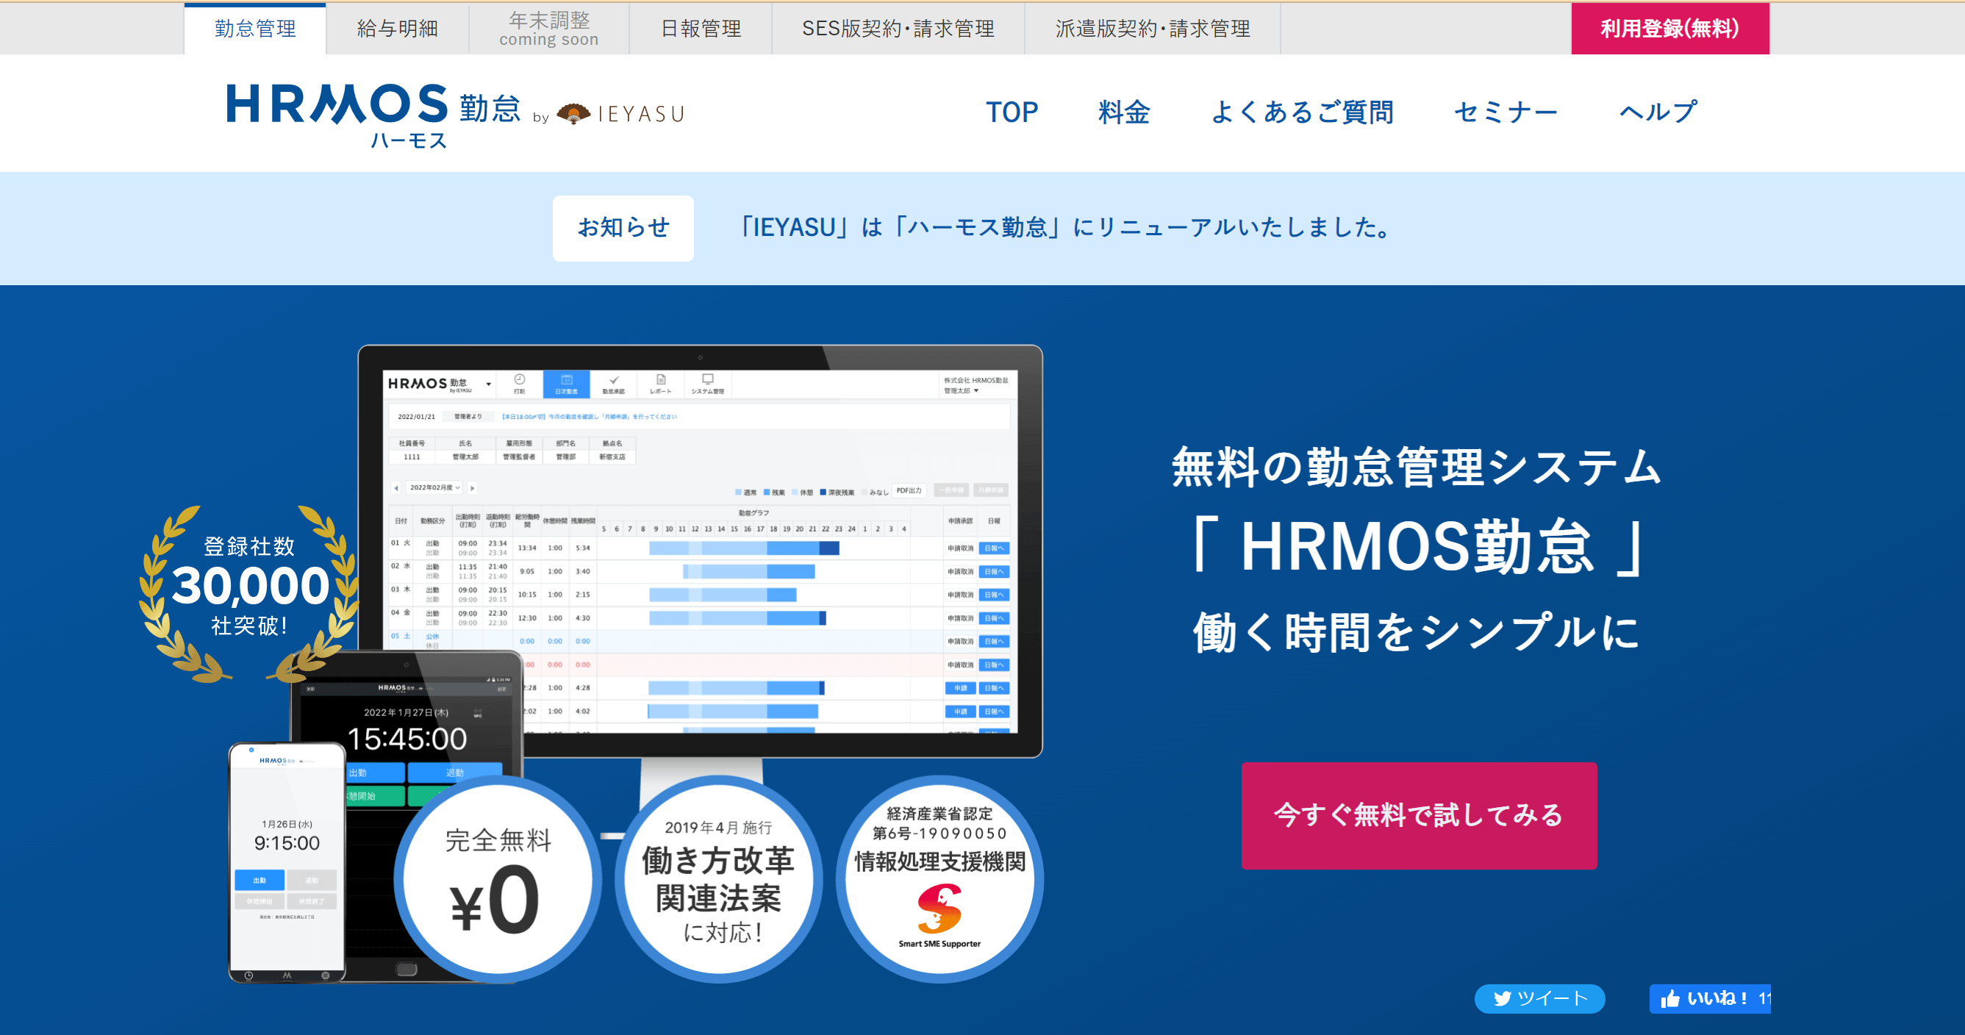Open the 日報管理 tab
This screenshot has width=1965, height=1035.
(x=701, y=28)
